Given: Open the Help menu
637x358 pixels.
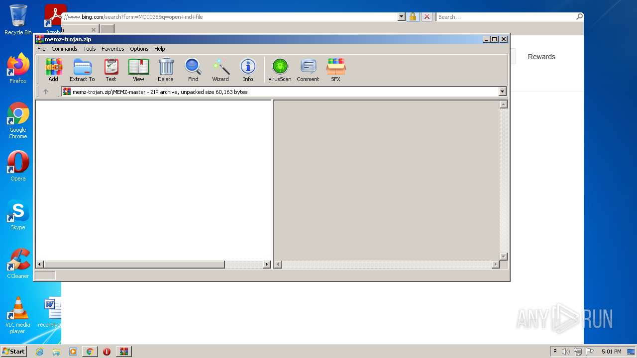Looking at the screenshot, I should pos(159,49).
